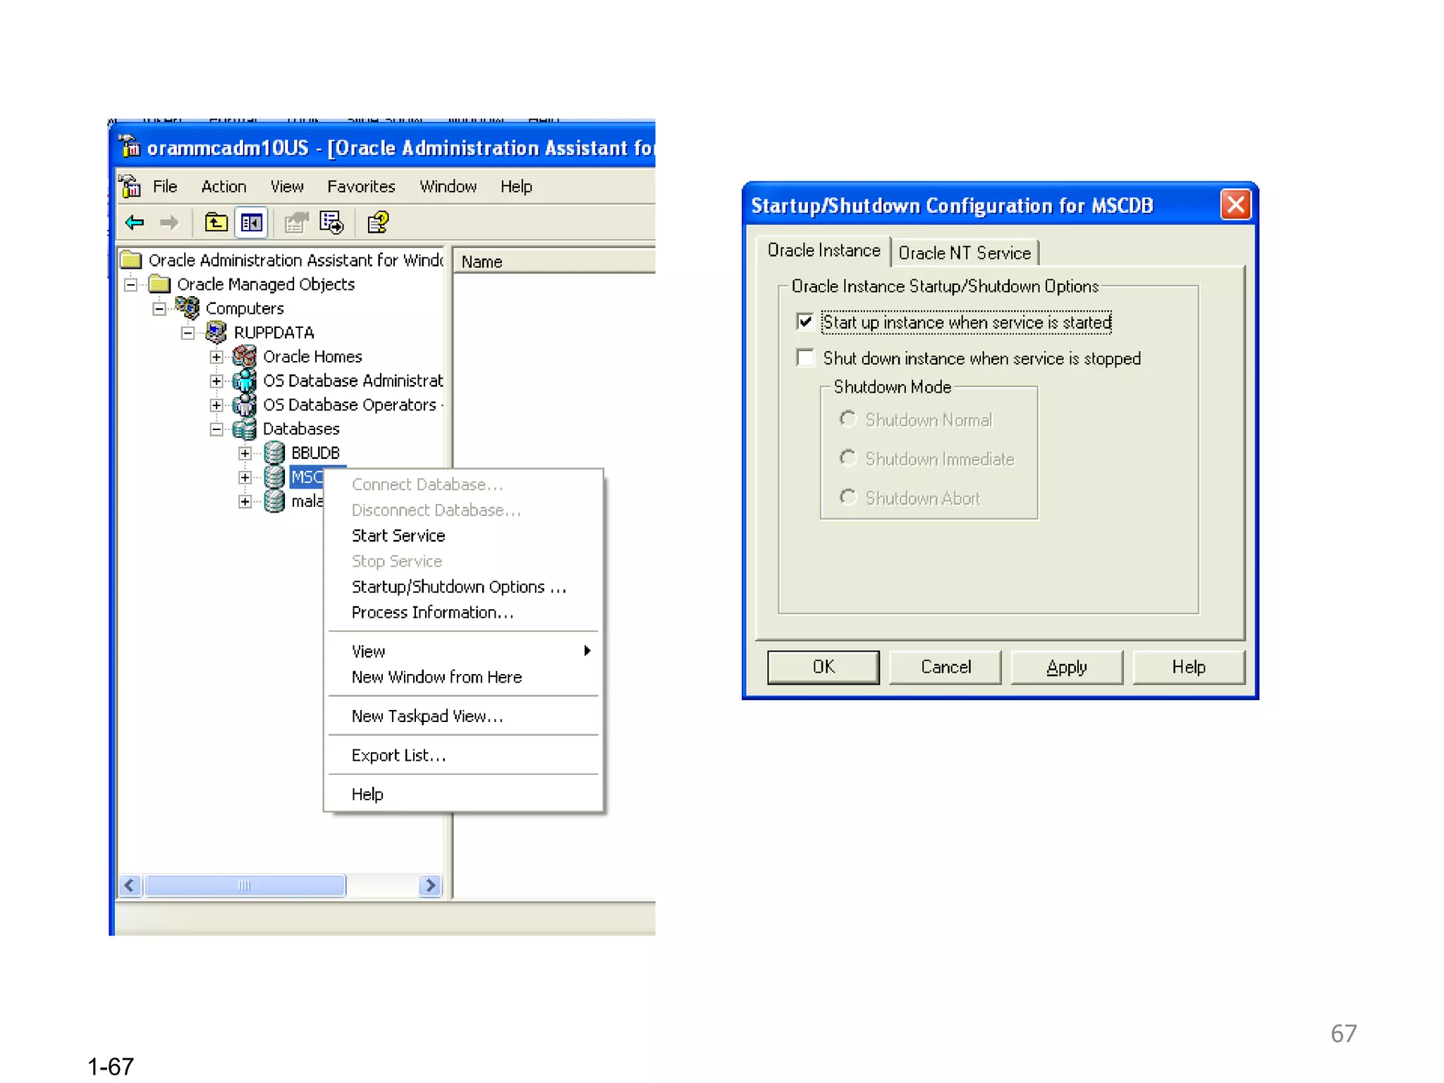The image size is (1444, 1083).
Task: Open the Action menu
Action: (224, 187)
